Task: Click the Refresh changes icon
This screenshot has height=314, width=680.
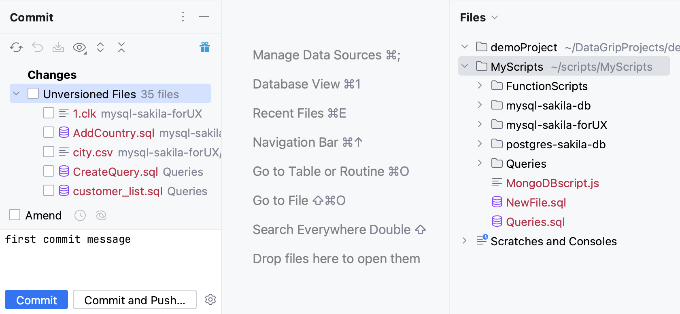Action: point(16,48)
